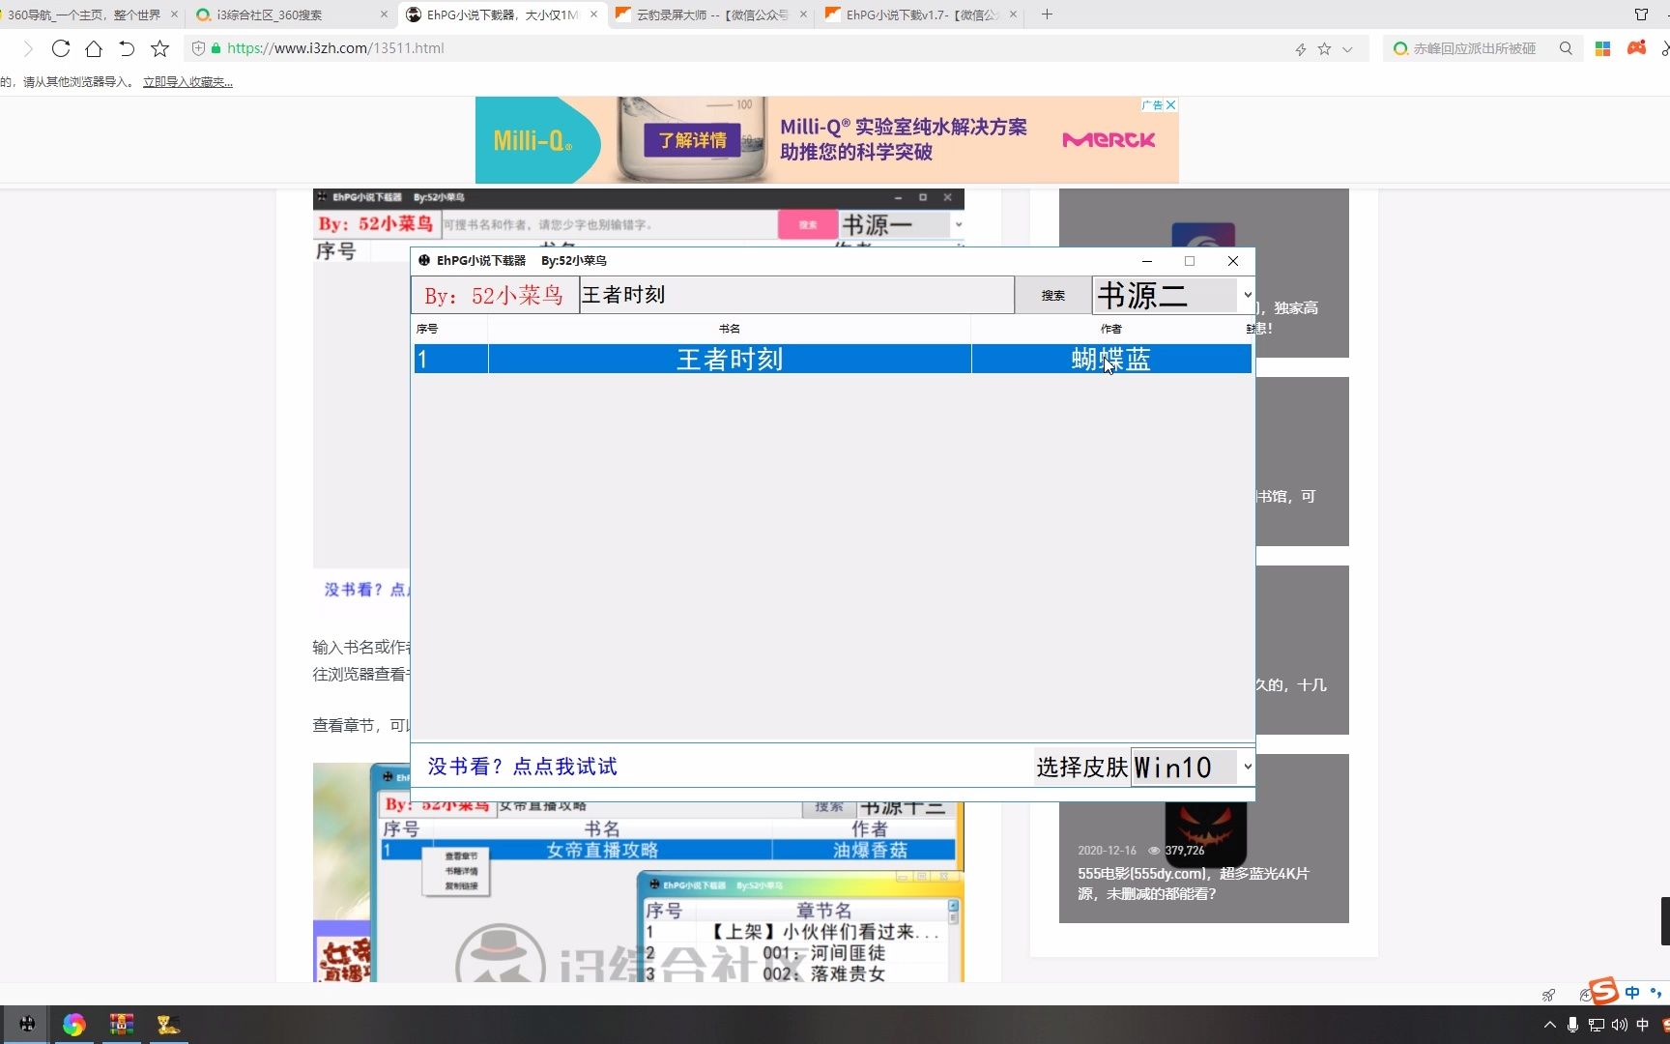1670x1044 pixels.
Task: Switch to 云豹录屏大师 tab
Action: click(x=711, y=14)
